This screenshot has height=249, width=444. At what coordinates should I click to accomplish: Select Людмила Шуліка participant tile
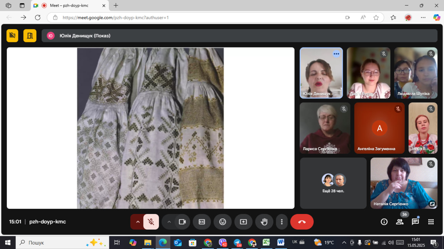coord(416,73)
